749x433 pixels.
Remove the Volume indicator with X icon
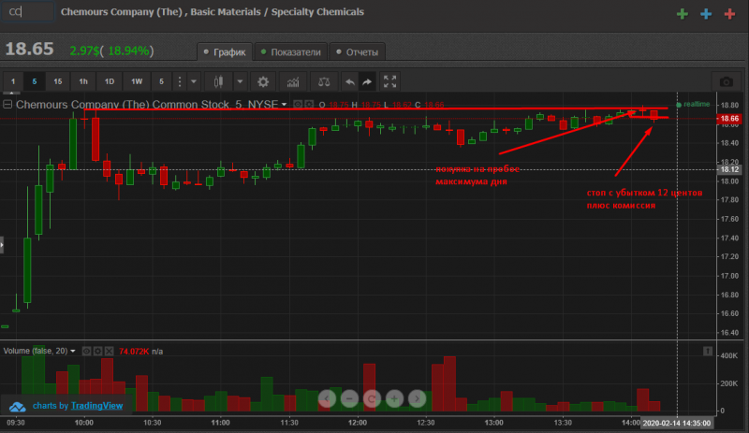(110, 351)
